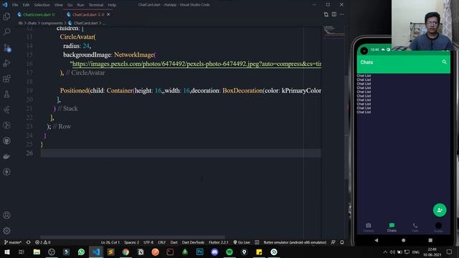Tap the Android home navigation button
The height and width of the screenshot is (258, 459).
tap(403, 240)
